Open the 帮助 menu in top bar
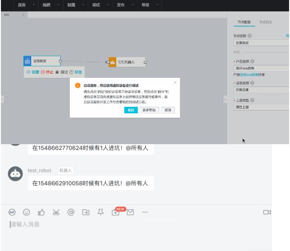 pos(145,5)
